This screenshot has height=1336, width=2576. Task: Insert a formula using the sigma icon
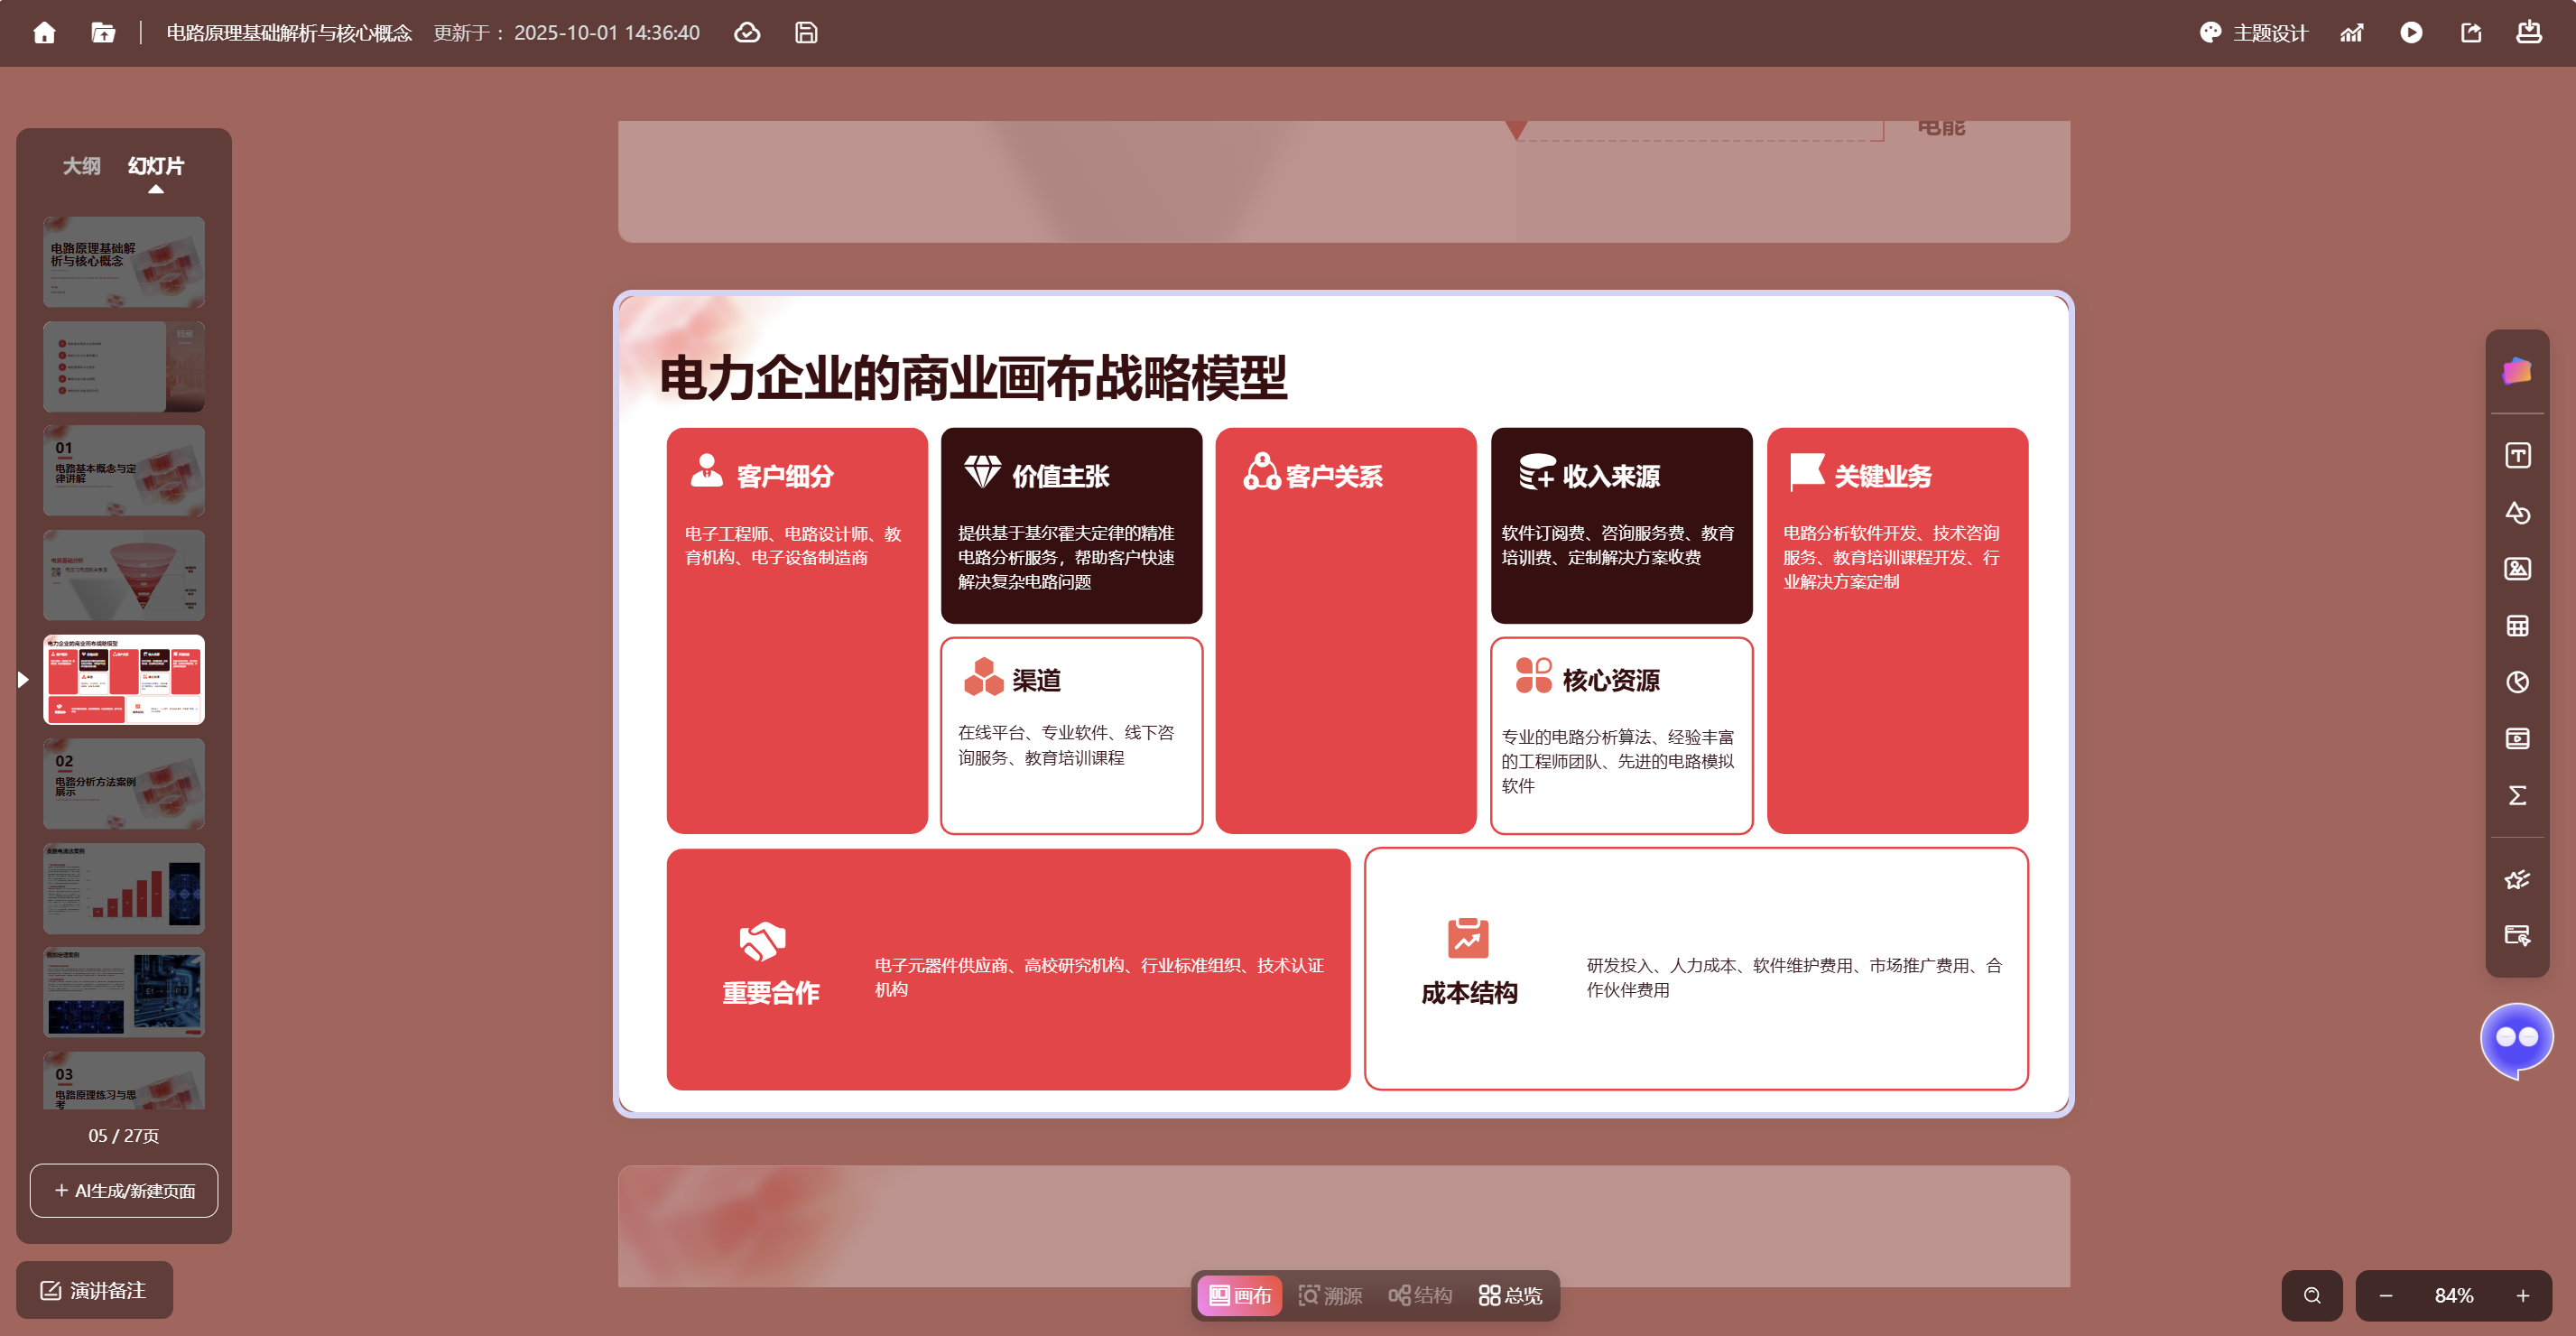click(x=2517, y=795)
